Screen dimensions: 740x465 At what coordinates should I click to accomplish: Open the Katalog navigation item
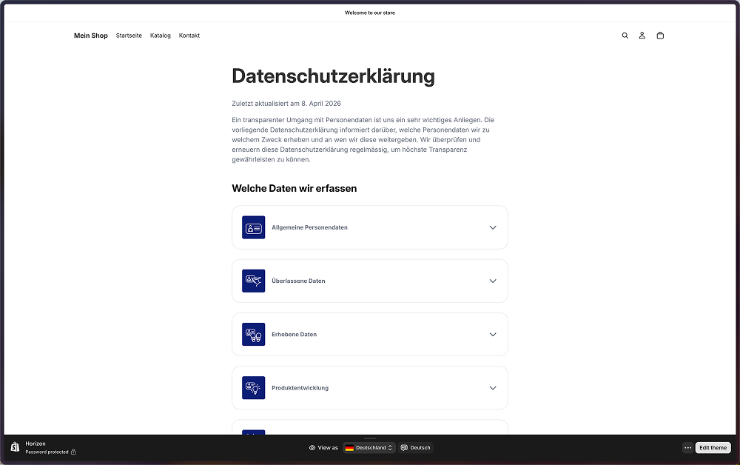pos(160,36)
